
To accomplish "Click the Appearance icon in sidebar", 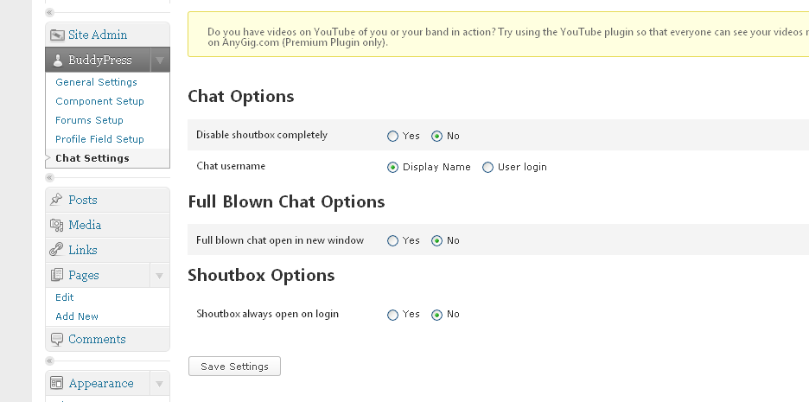I will (x=57, y=383).
